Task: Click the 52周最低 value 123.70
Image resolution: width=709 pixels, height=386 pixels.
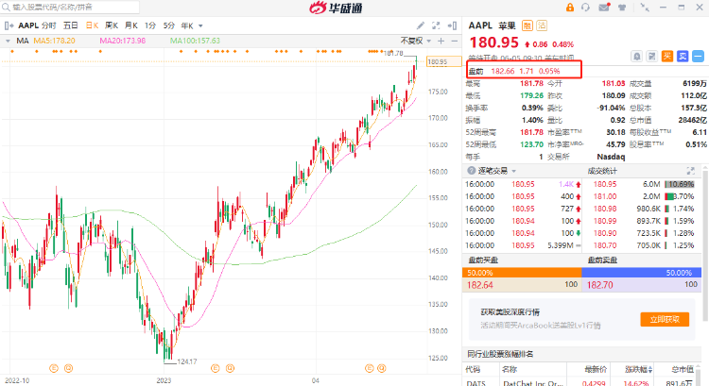Action: click(x=531, y=144)
